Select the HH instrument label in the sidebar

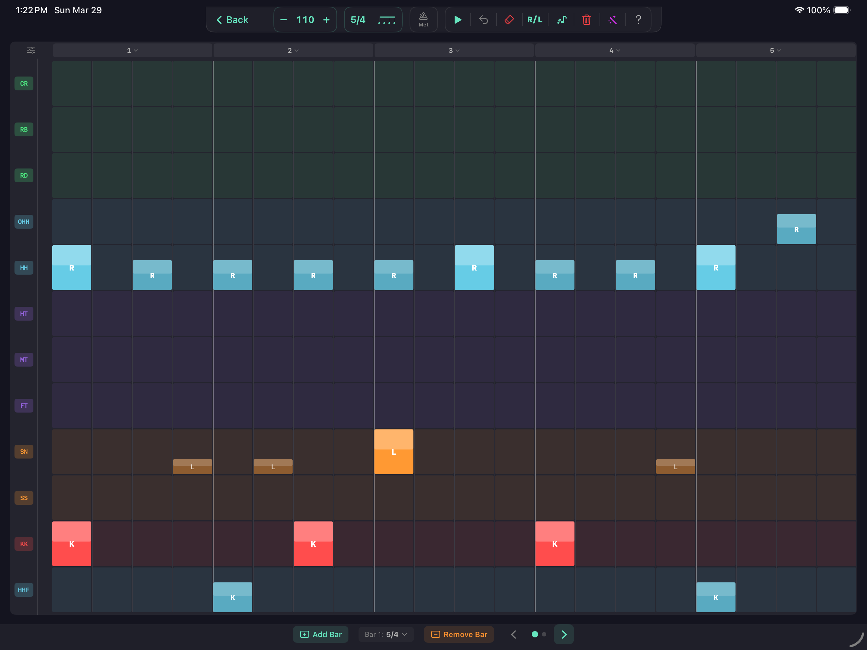pos(24,268)
